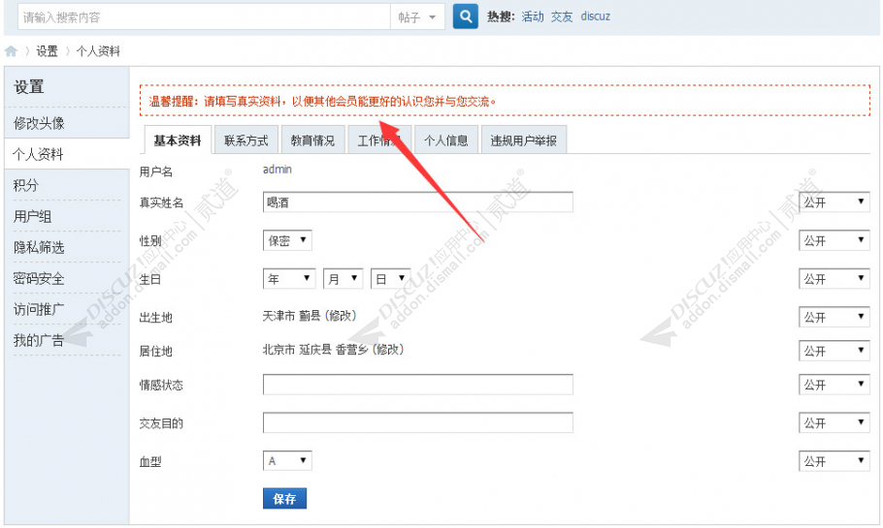Open 修改头像 in the sidebar
Viewport: 883px width, 528px height.
39,123
